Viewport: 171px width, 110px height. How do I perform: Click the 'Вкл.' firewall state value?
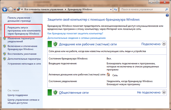[x=109, y=59]
